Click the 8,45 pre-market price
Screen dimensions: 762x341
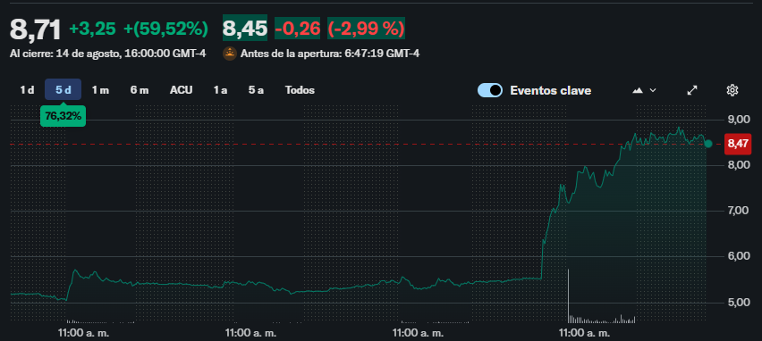(x=245, y=29)
